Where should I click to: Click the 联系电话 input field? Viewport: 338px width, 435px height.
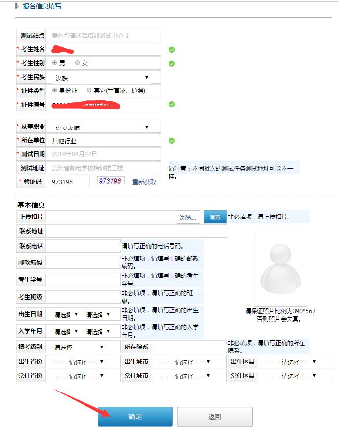coord(83,246)
